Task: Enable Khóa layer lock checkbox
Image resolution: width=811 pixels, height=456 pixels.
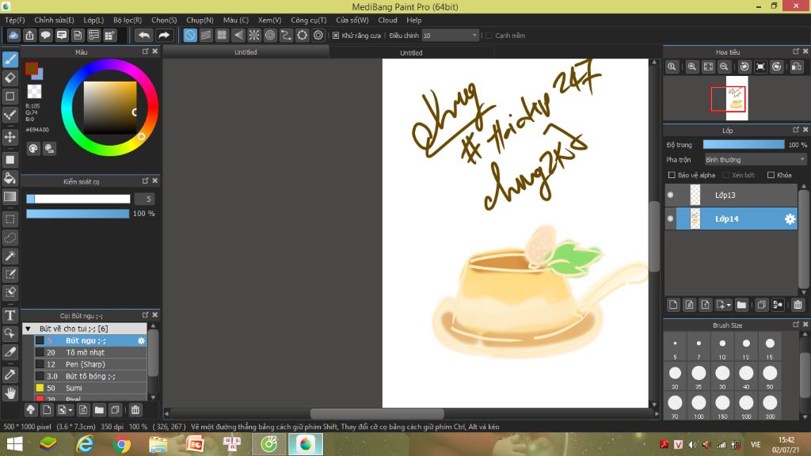Action: click(x=771, y=175)
